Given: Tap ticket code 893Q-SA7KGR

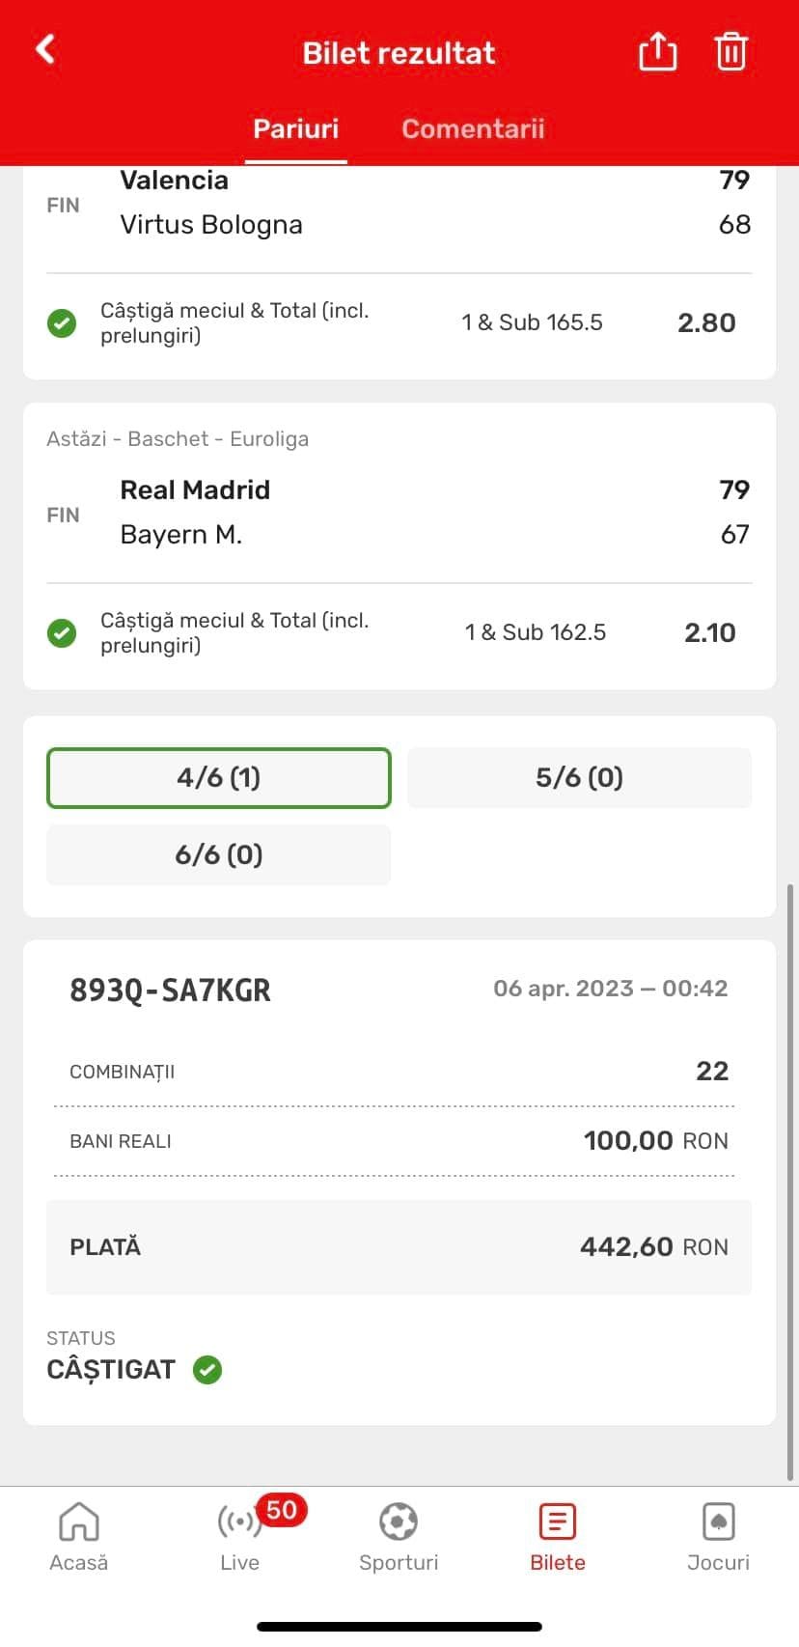Looking at the screenshot, I should coord(171,990).
